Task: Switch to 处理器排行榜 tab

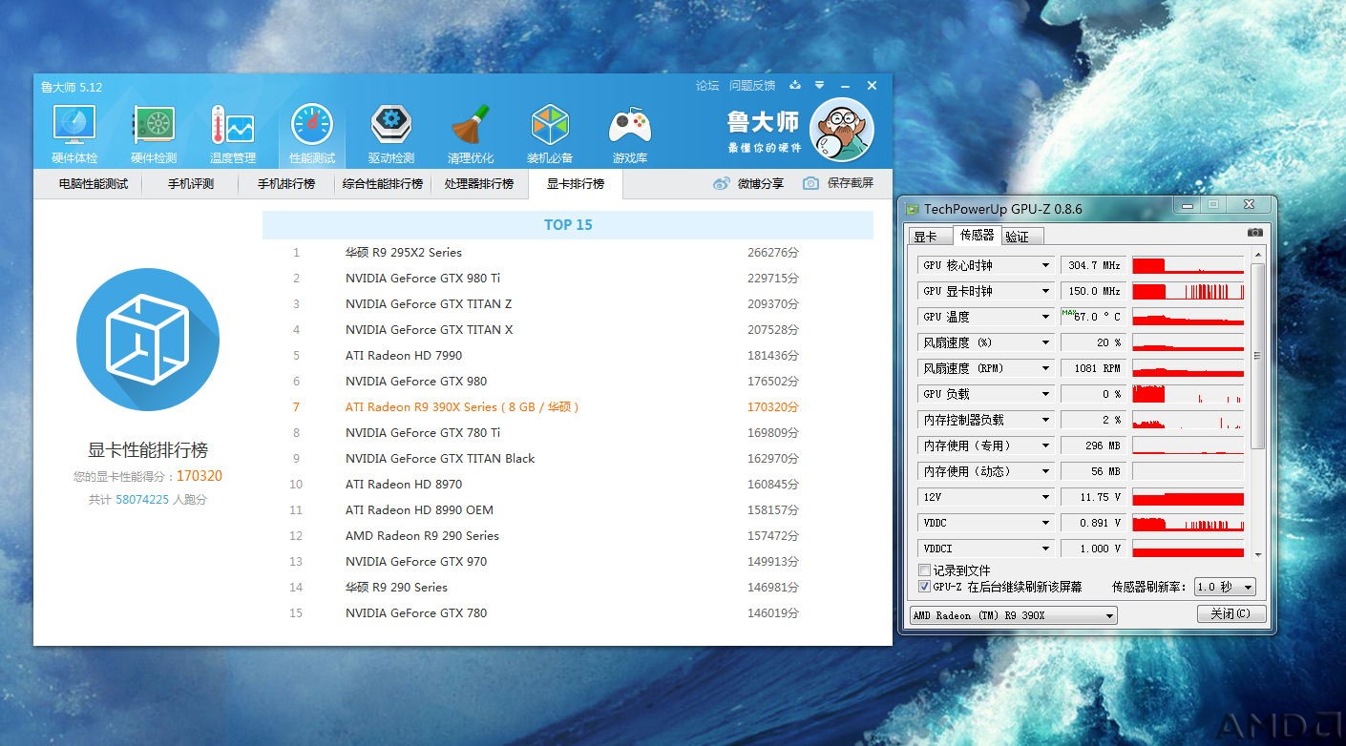Action: (x=479, y=183)
